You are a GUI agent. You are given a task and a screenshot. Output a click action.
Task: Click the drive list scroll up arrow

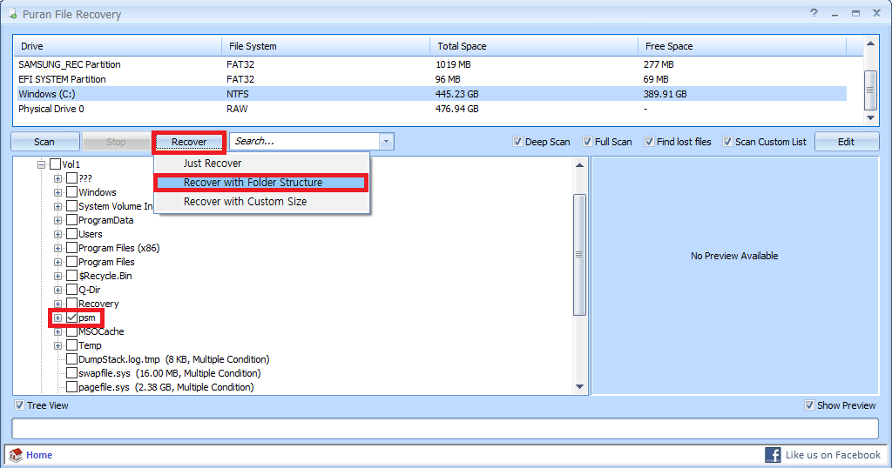[870, 43]
